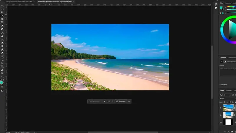Change the screen mode icon
This screenshot has width=236, height=133.
[x=2, y=91]
